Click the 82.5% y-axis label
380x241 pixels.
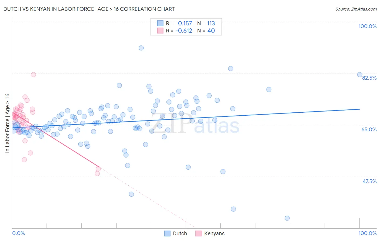tap(369, 78)
